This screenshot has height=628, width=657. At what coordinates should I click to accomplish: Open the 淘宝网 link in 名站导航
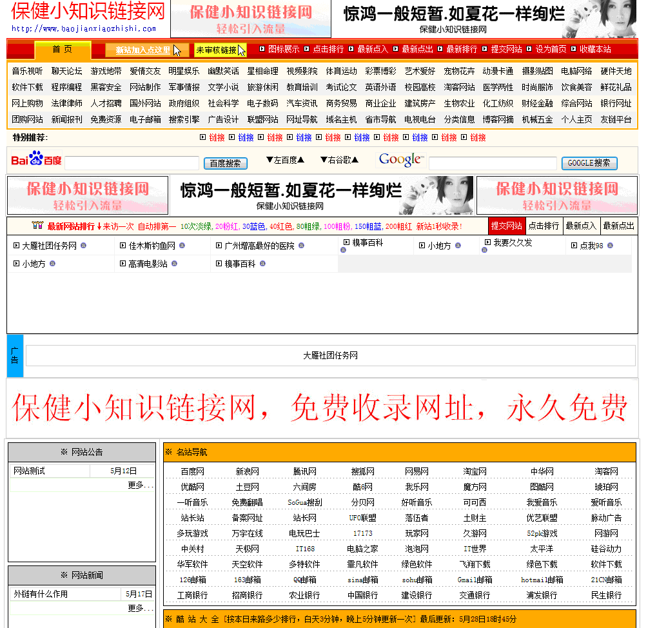(475, 471)
